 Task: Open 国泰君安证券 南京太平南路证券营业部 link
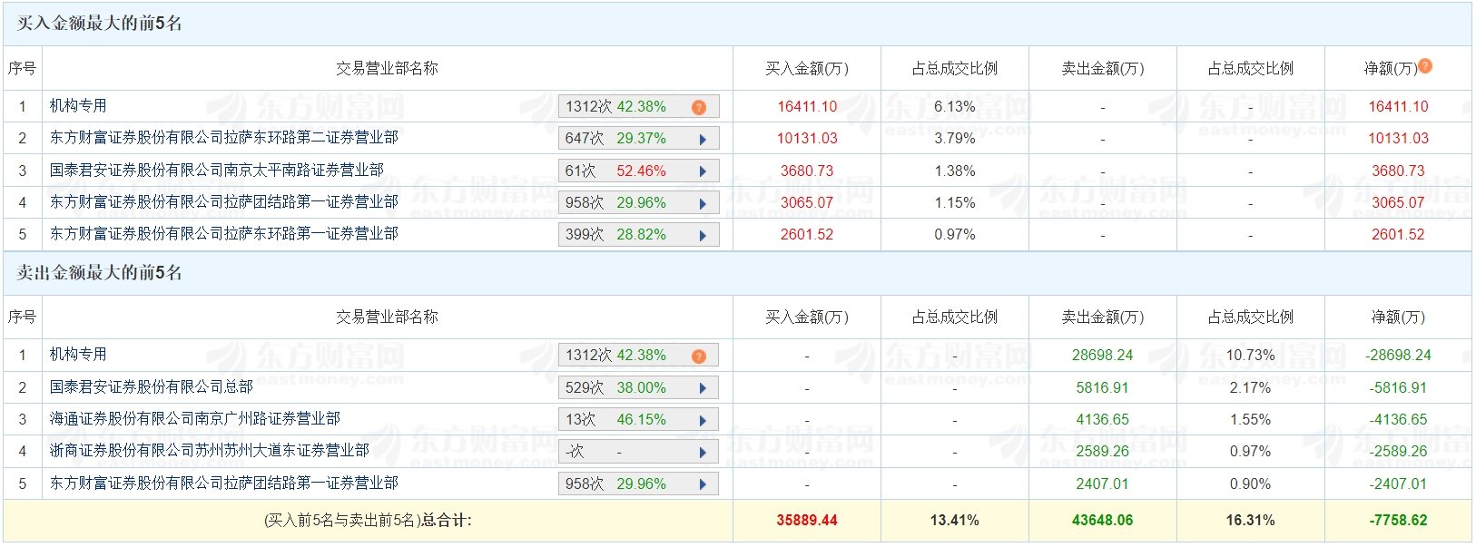pos(216,170)
